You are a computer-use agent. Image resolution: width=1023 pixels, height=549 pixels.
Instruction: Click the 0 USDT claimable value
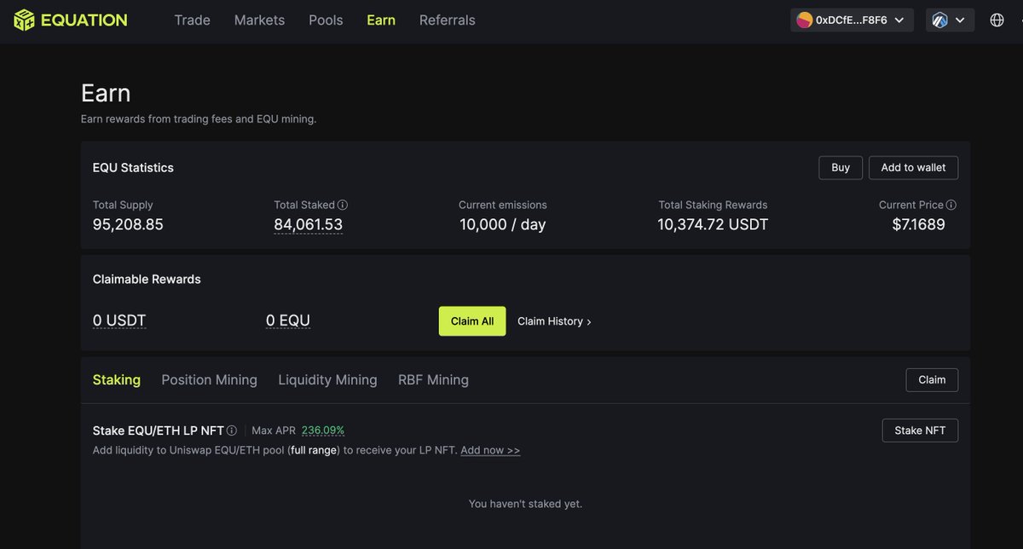[119, 321]
